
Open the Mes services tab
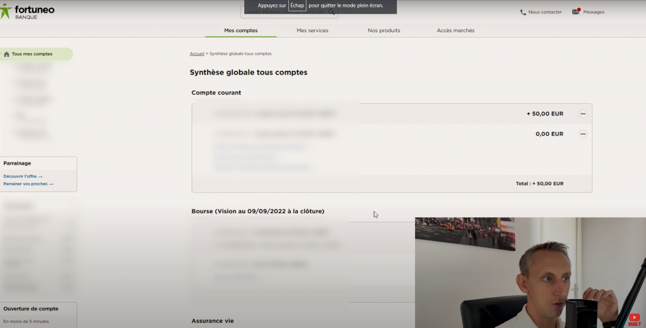(312, 30)
